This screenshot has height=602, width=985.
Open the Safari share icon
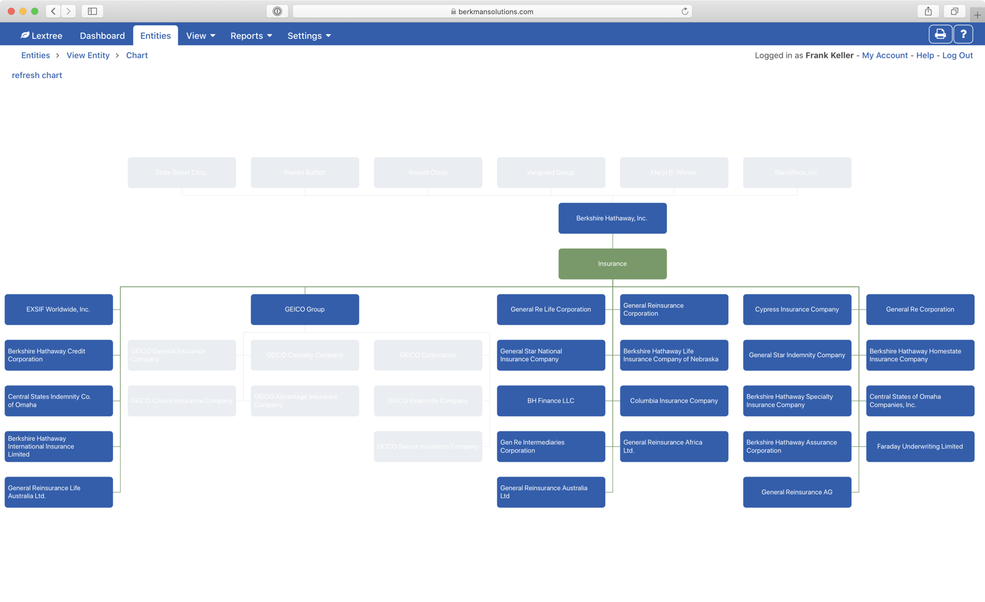(x=928, y=11)
